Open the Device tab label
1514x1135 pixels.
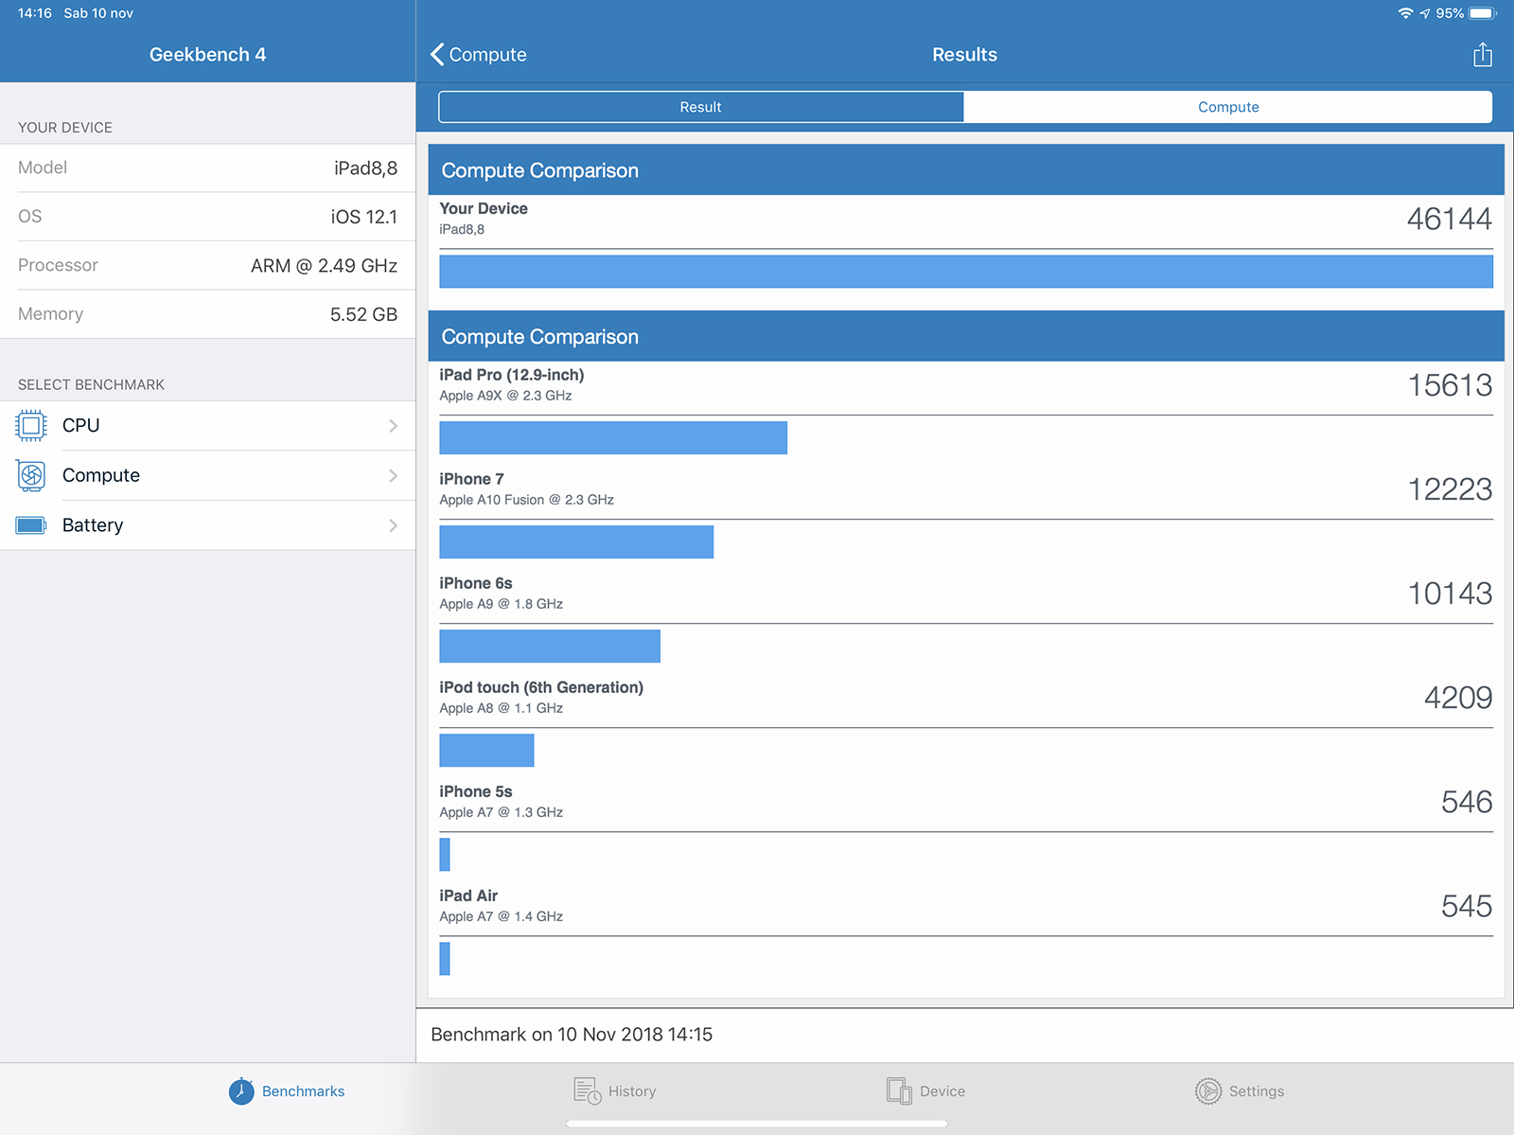(x=942, y=1091)
